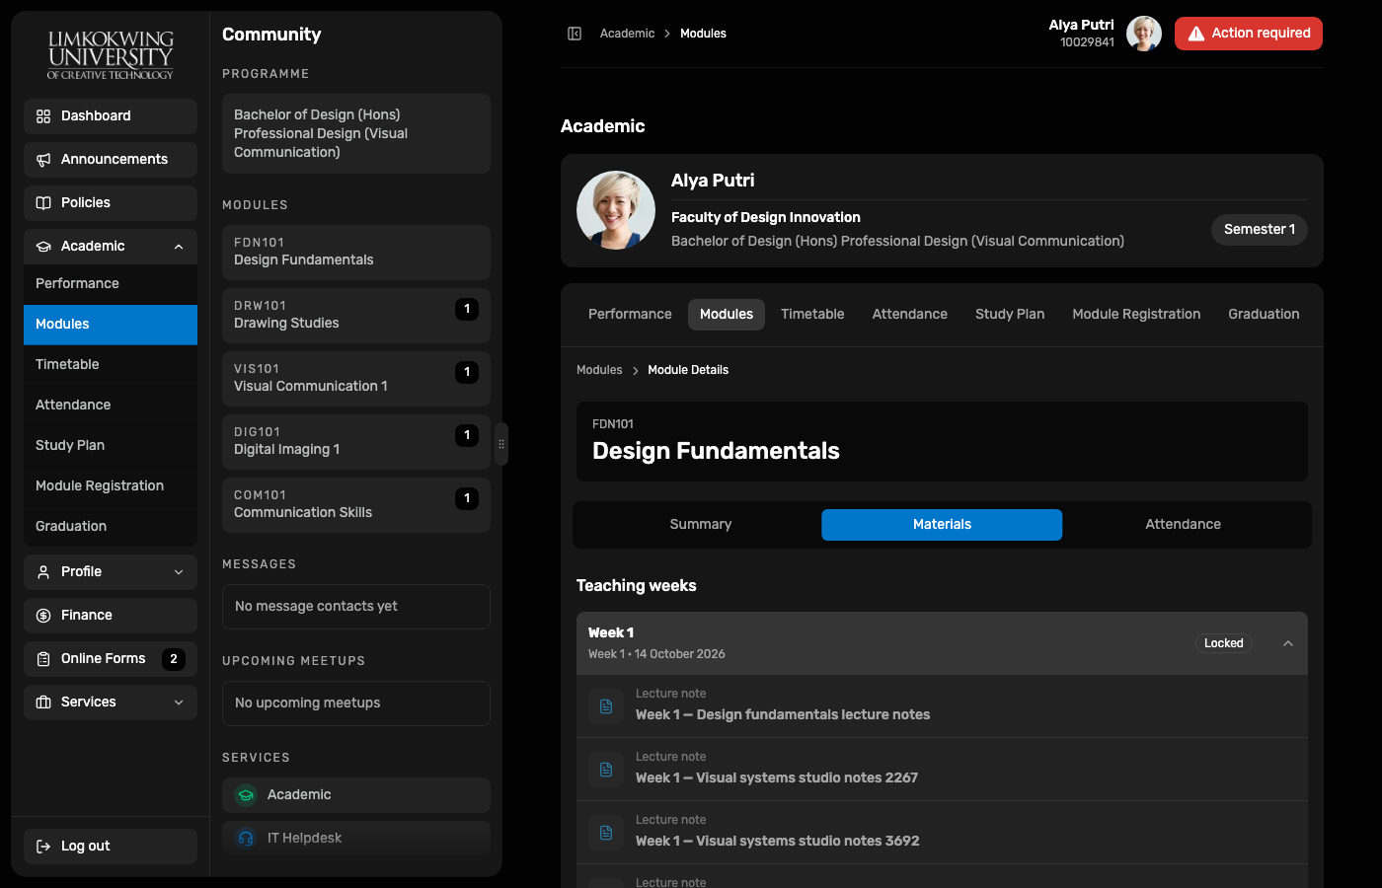The image size is (1382, 888).
Task: Expand the Services sidebar section chevron
Action: click(x=179, y=703)
